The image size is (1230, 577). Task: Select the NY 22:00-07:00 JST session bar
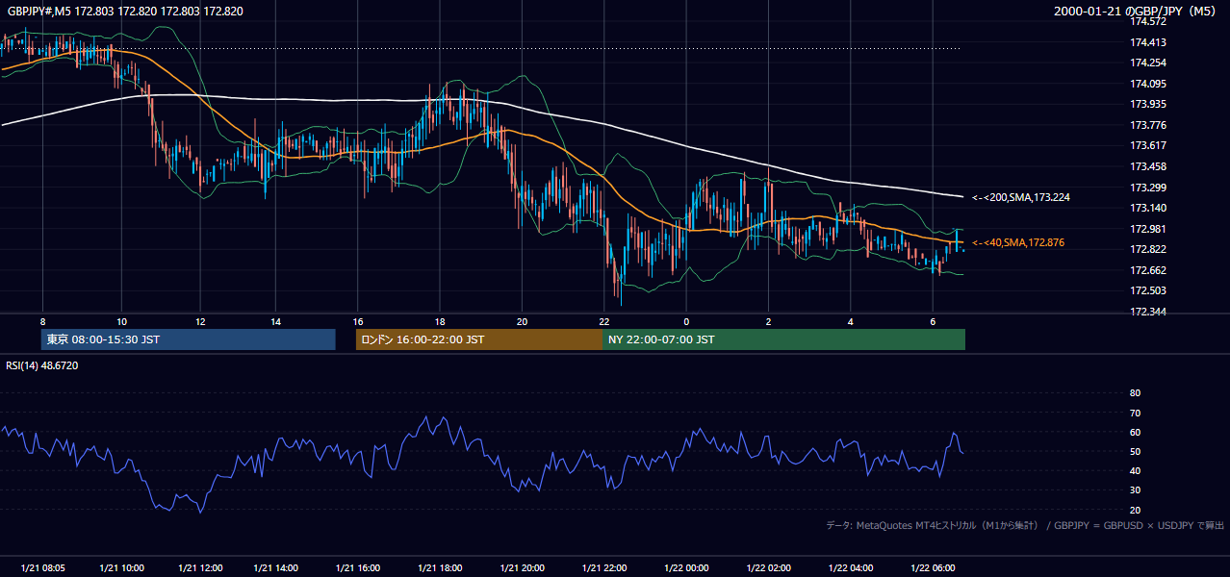(x=783, y=339)
